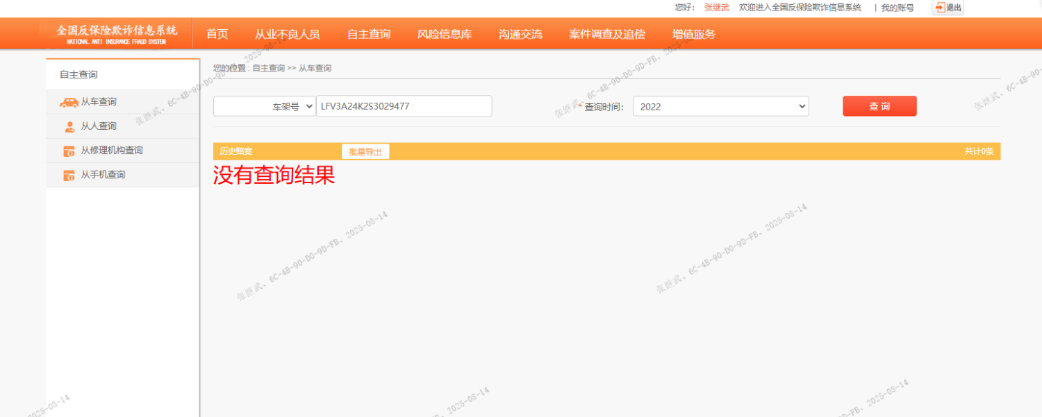Open the 从业不良人员 menu
This screenshot has height=417, width=1042.
click(287, 34)
